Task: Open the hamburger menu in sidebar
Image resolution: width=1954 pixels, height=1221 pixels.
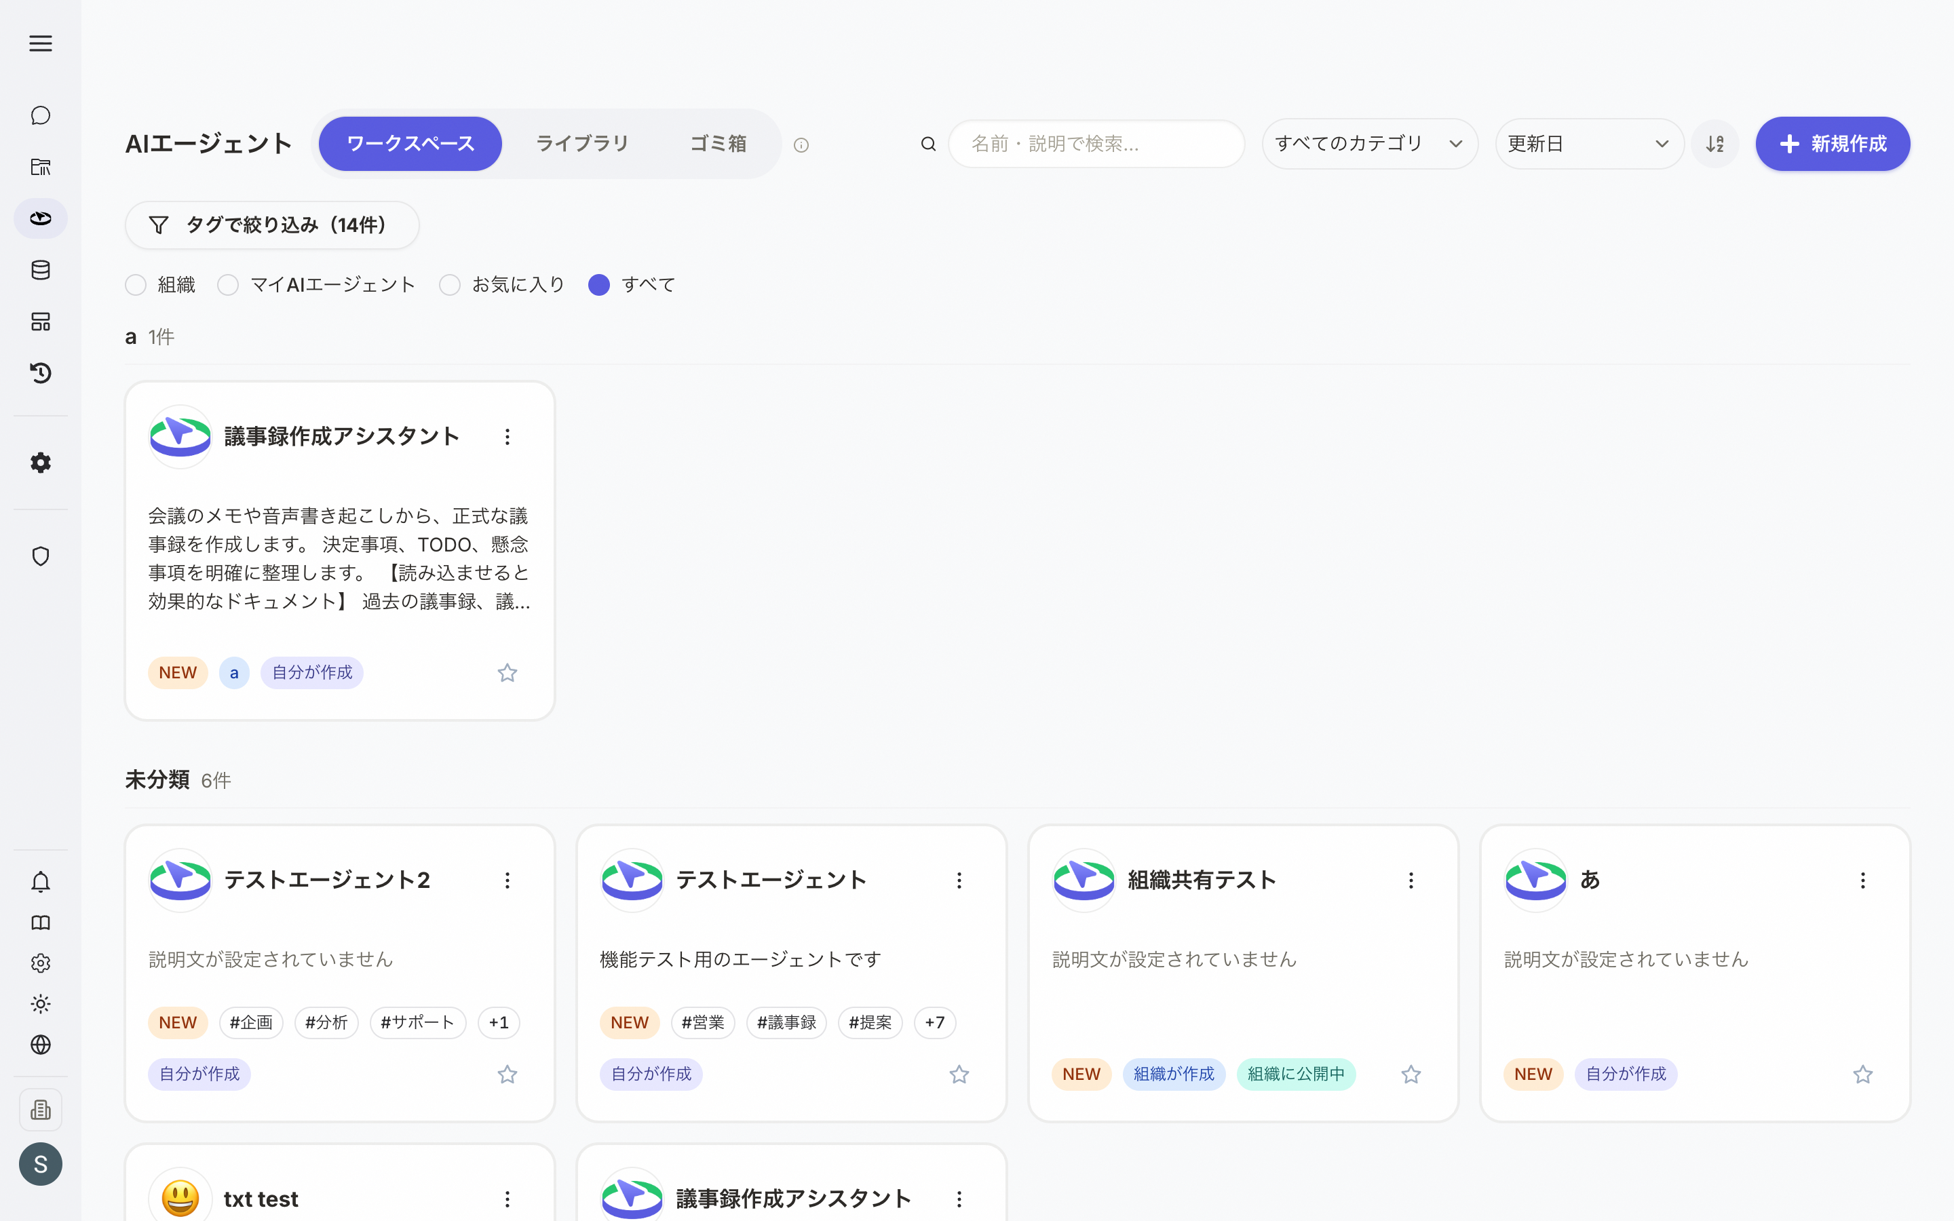Action: click(x=41, y=43)
